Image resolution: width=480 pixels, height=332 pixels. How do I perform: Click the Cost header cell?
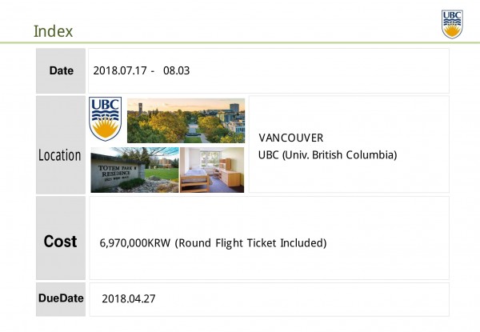[x=61, y=238]
